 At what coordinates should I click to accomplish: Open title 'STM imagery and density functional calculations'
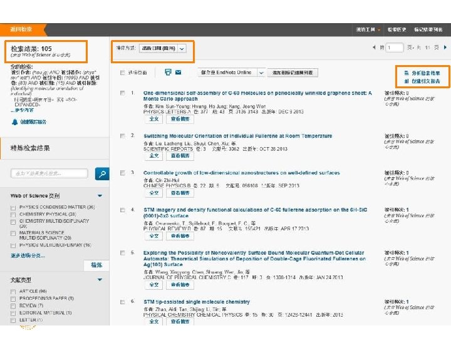coord(255,213)
